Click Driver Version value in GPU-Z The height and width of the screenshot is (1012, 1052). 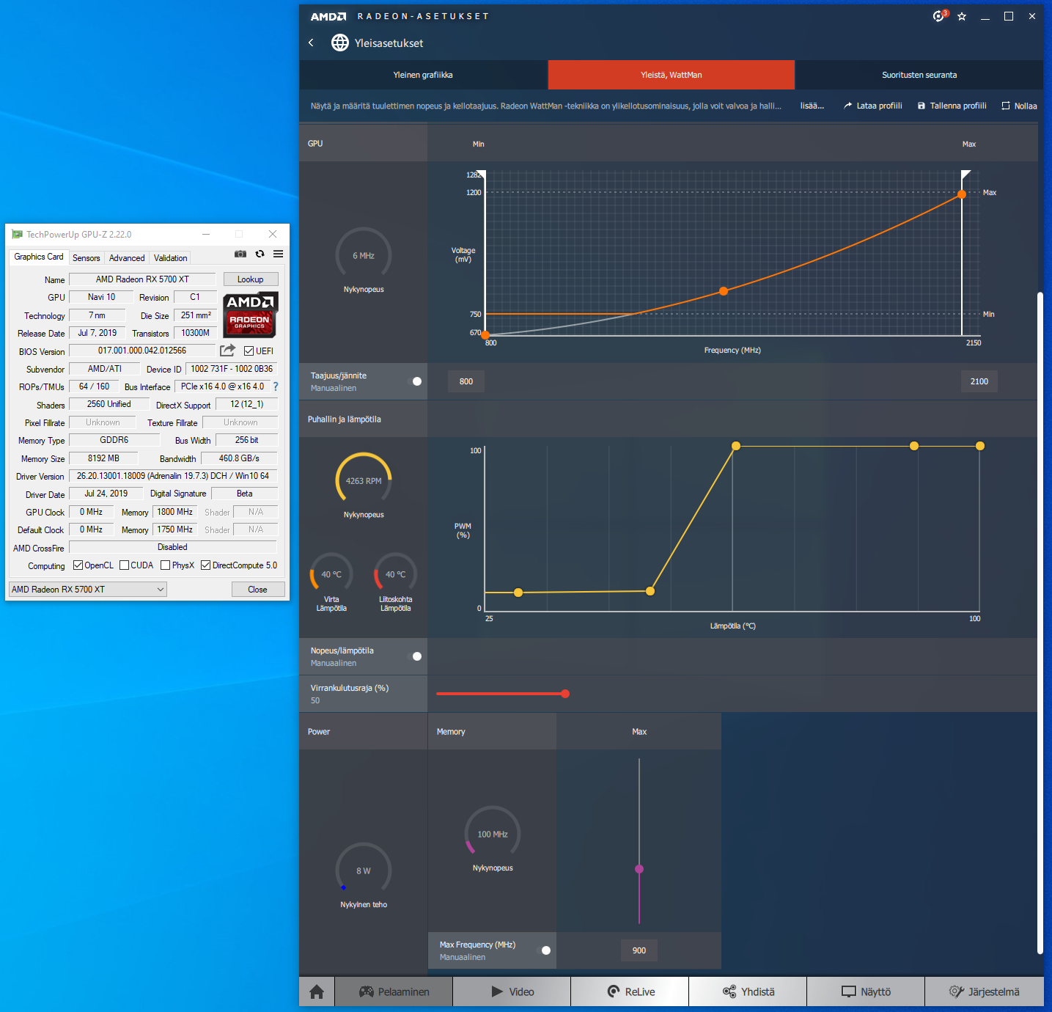pyautogui.click(x=173, y=476)
